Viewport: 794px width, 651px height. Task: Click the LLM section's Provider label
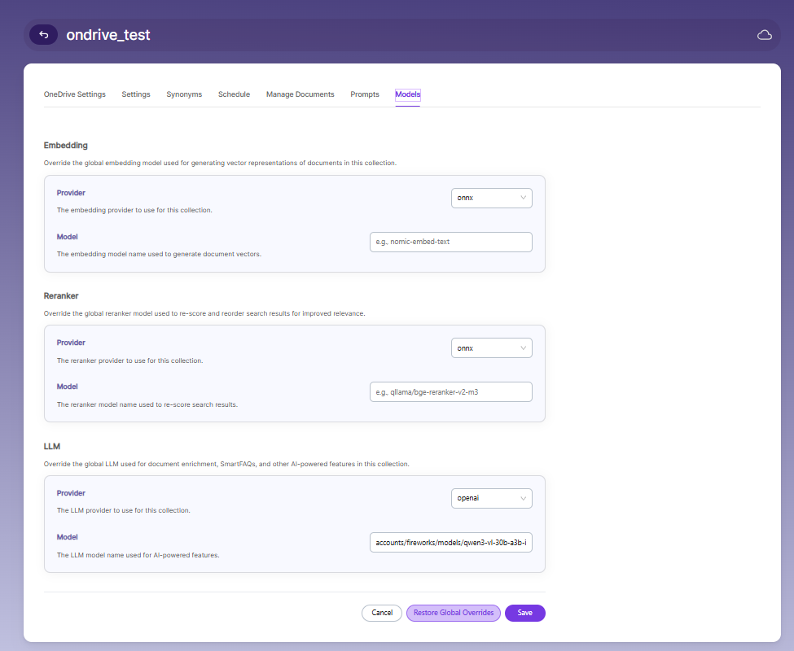71,493
